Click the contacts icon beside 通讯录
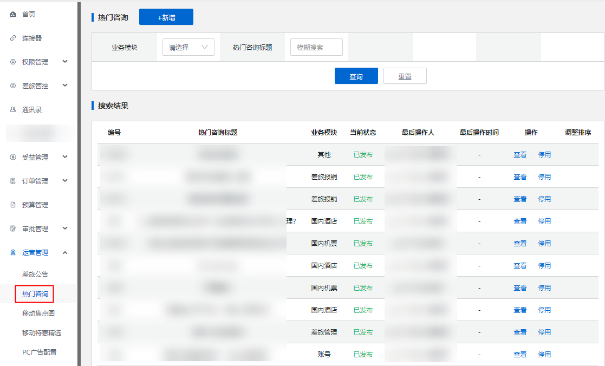The height and width of the screenshot is (366, 605). (x=13, y=109)
